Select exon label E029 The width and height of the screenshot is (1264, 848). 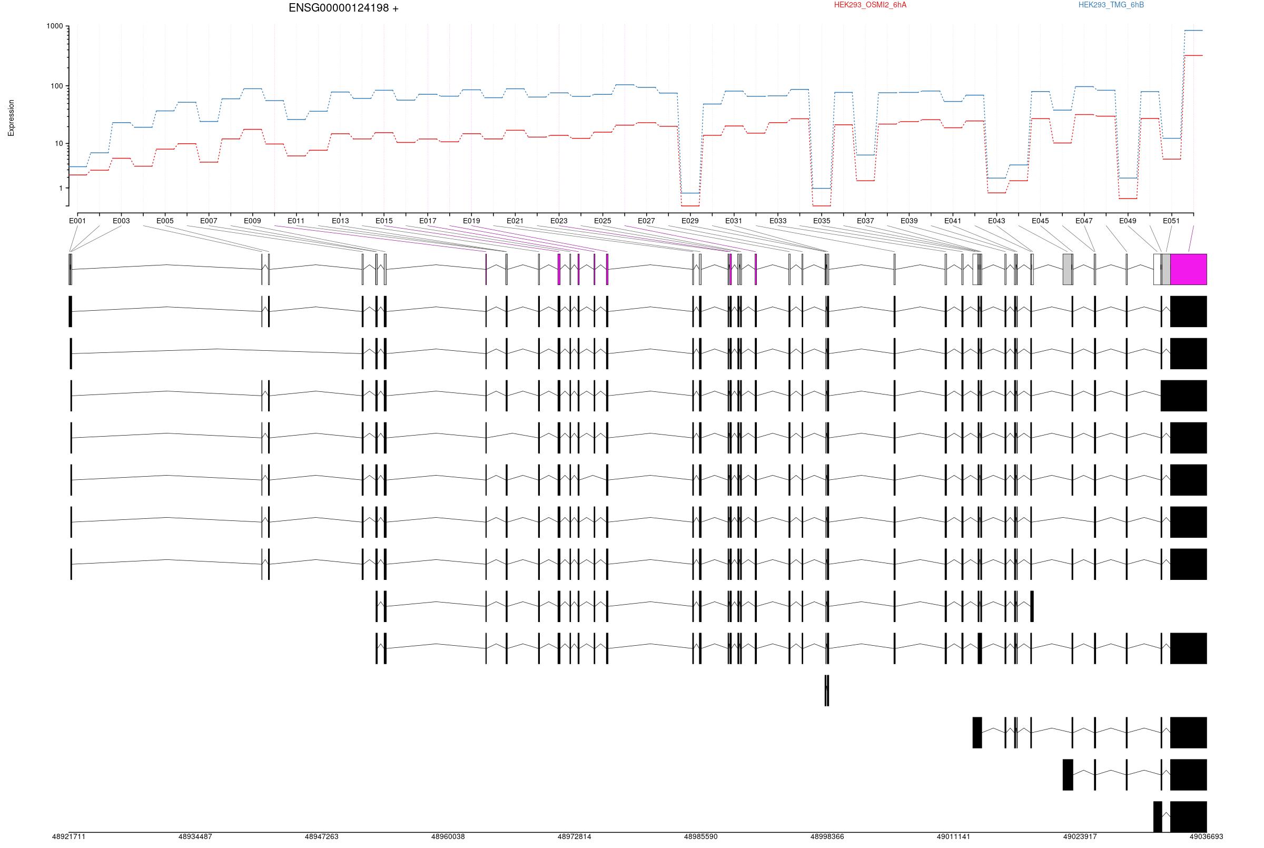[690, 221]
